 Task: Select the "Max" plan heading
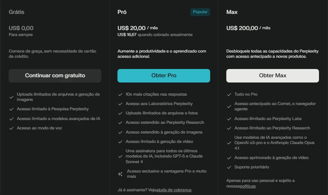pyautogui.click(x=232, y=12)
